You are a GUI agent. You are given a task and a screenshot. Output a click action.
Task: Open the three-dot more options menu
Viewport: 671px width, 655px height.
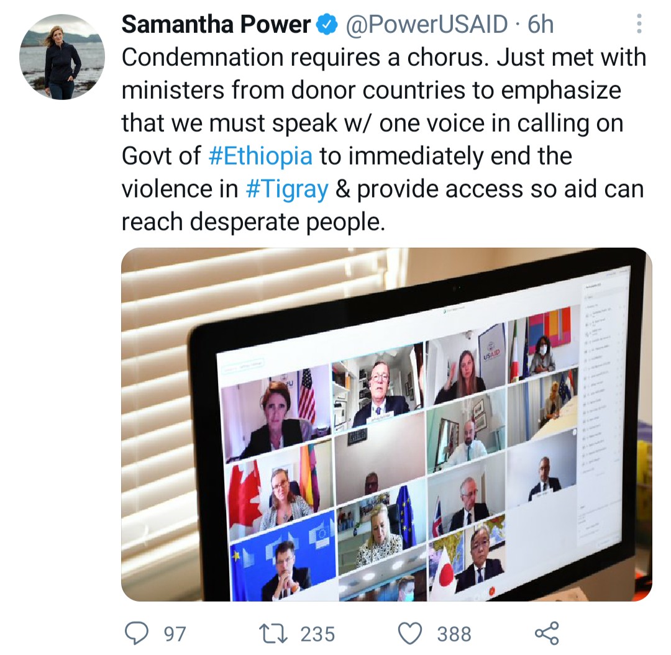click(639, 24)
